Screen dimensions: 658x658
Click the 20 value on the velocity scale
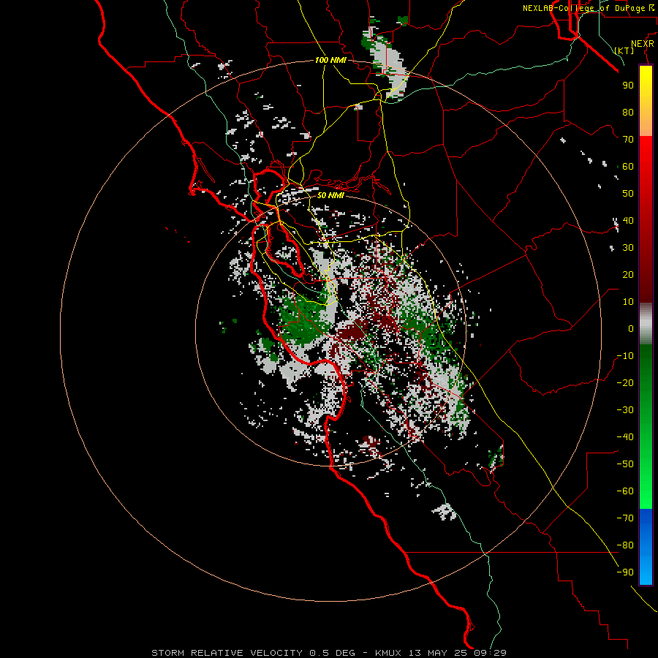pyautogui.click(x=628, y=274)
